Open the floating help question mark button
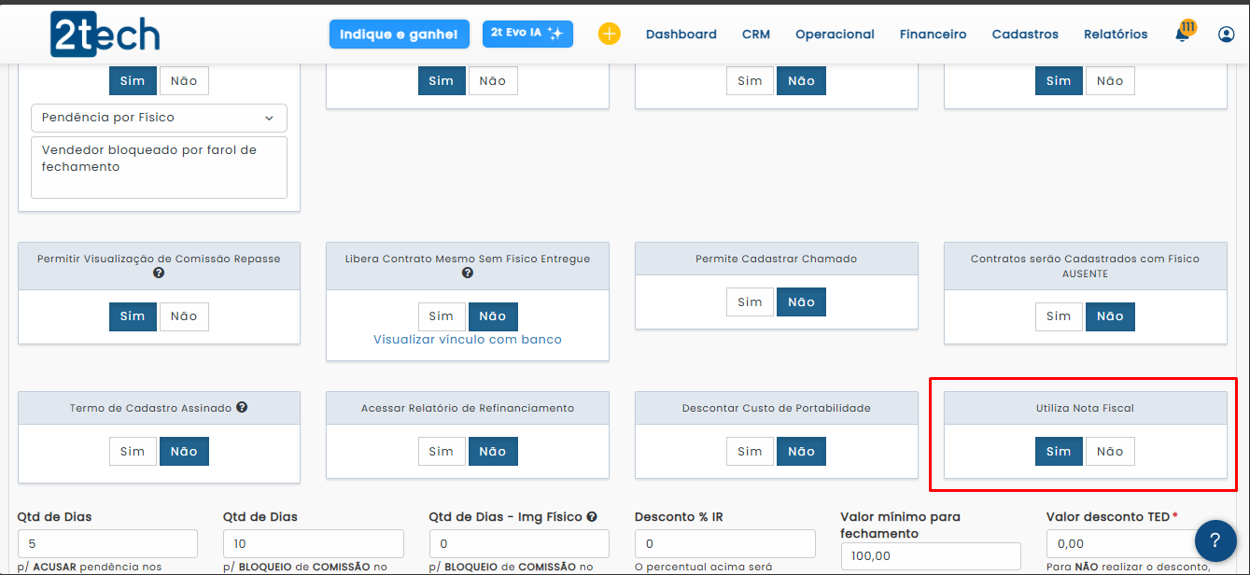Viewport: 1250px width, 575px height. click(x=1215, y=540)
